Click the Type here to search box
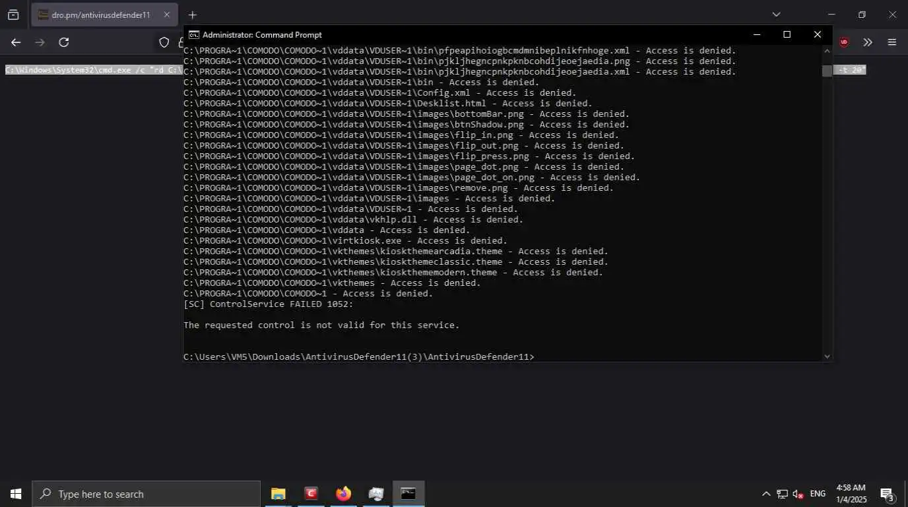The image size is (908, 507). point(146,494)
